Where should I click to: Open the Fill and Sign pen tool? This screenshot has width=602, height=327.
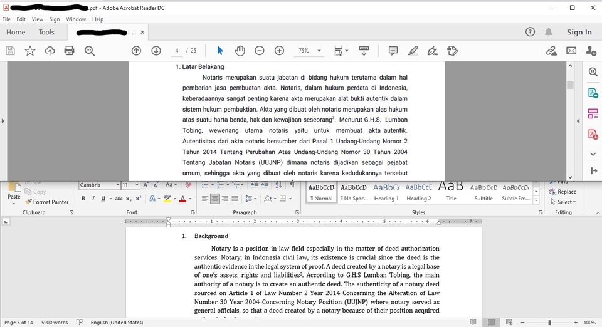(x=433, y=51)
